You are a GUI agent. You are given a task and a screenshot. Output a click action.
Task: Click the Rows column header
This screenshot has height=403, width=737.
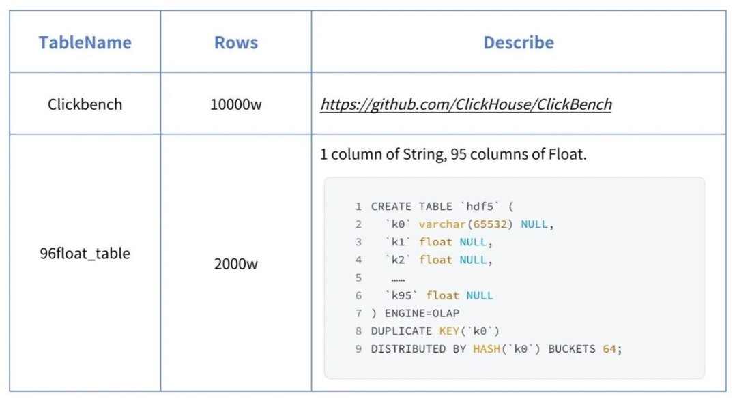236,42
